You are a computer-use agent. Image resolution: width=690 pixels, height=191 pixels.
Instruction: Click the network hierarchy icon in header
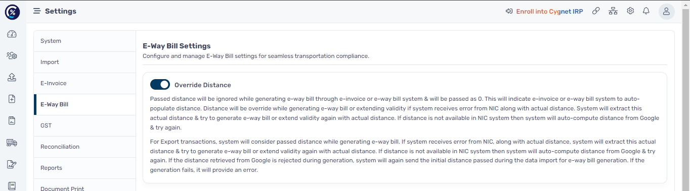click(x=613, y=11)
